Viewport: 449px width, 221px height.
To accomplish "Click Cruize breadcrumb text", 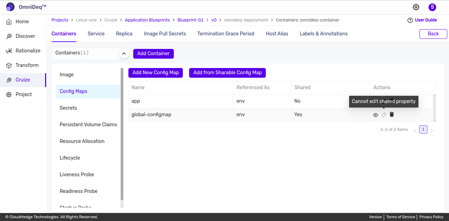I will coord(111,20).
